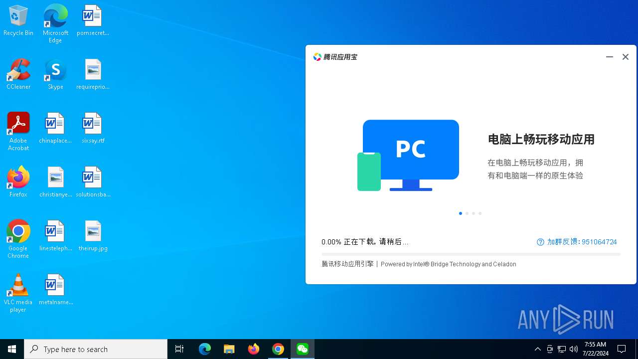Select the linesteleph Word document

55,236
